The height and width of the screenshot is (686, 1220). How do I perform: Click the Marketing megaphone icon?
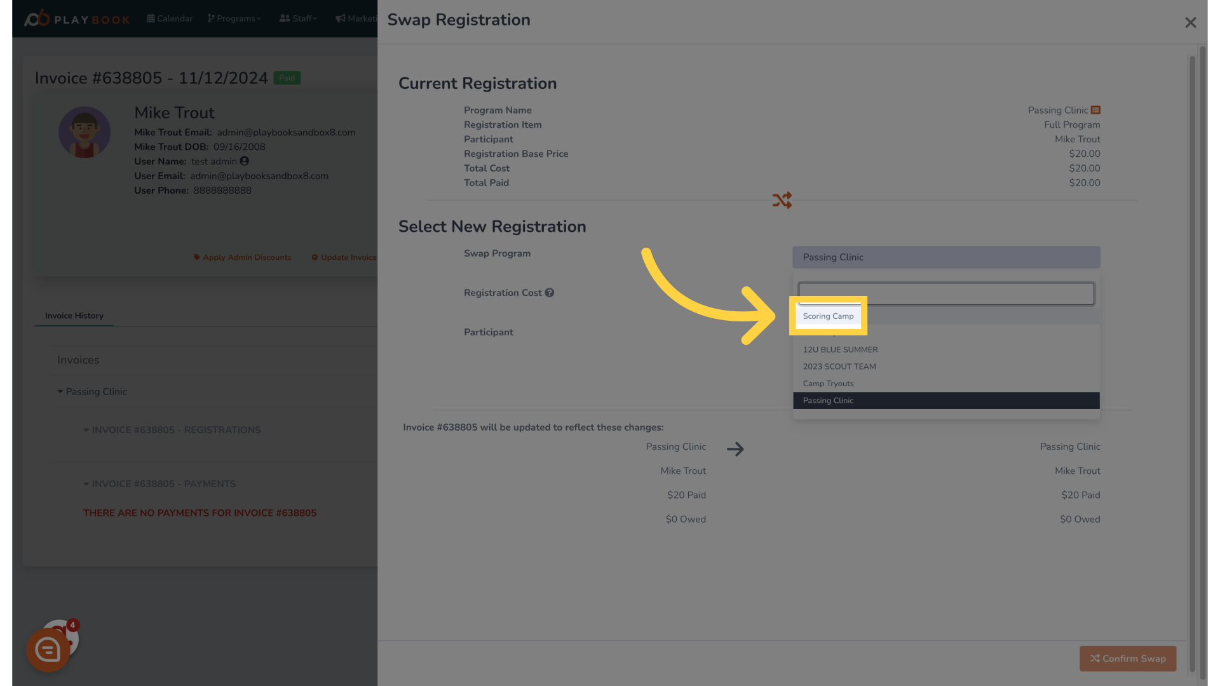pyautogui.click(x=341, y=18)
